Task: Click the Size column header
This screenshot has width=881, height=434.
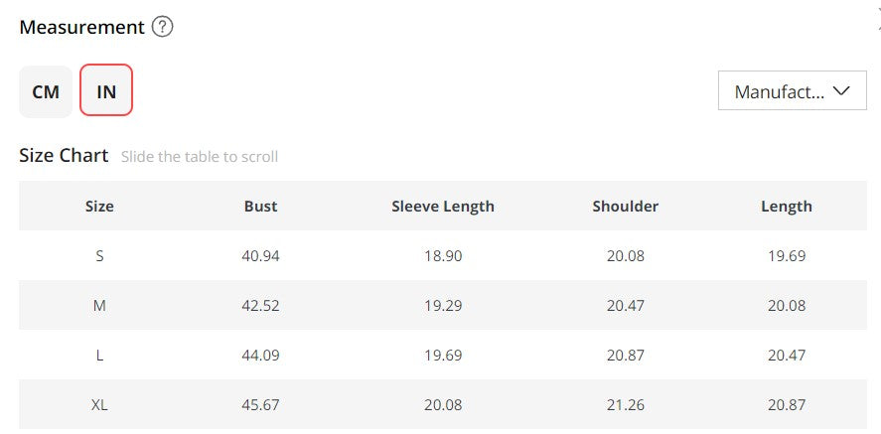Action: (x=99, y=207)
